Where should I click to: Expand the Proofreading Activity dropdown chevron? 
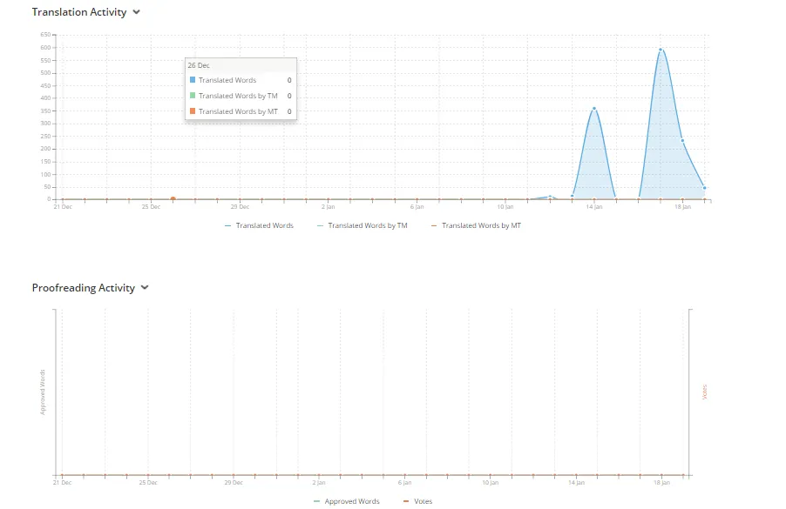(145, 288)
